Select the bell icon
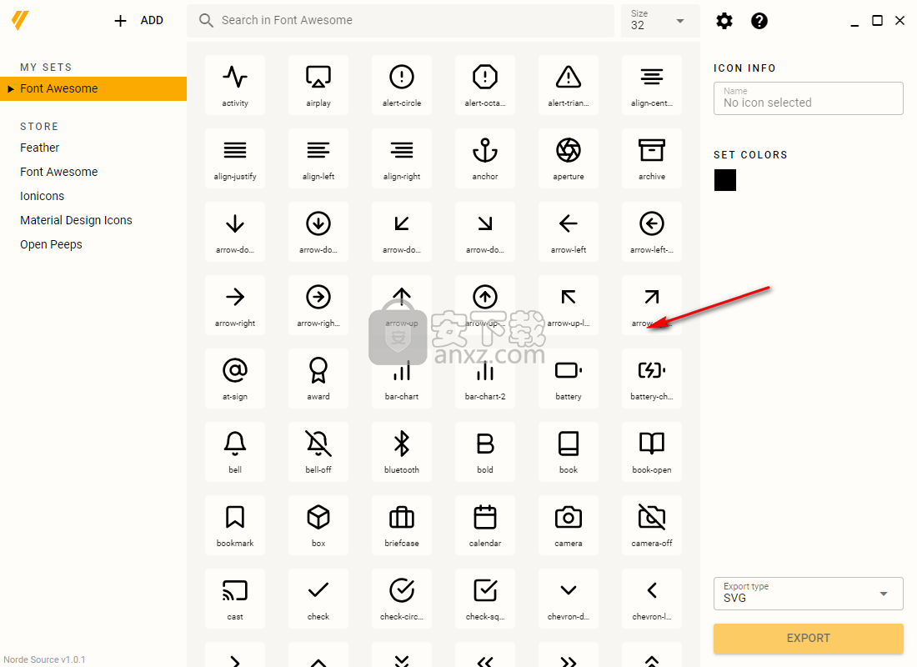The height and width of the screenshot is (667, 917). click(235, 452)
